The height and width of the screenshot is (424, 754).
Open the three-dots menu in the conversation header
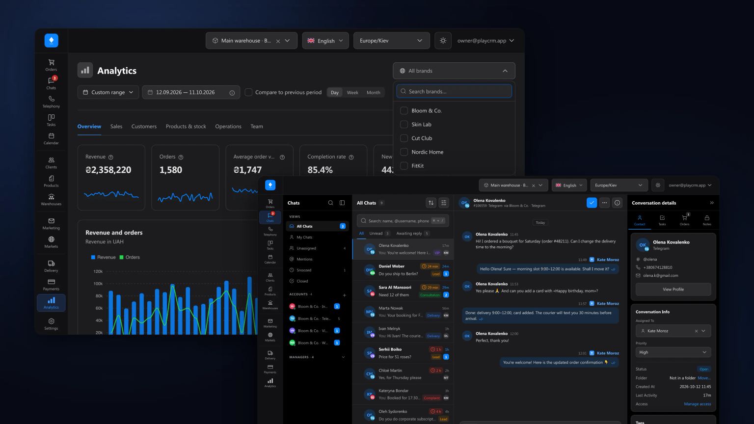click(605, 203)
